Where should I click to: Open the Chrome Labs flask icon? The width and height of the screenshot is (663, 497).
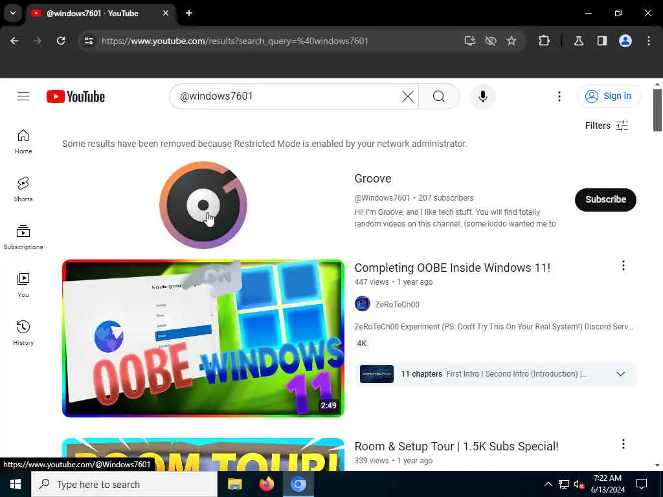(579, 41)
